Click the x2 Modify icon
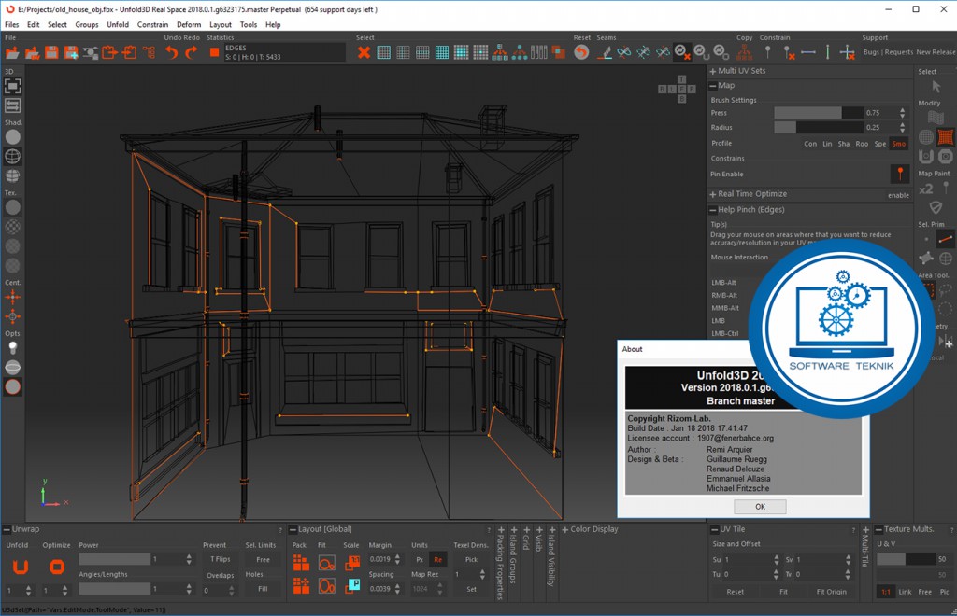Viewport: 957px width, 616px height. [926, 189]
